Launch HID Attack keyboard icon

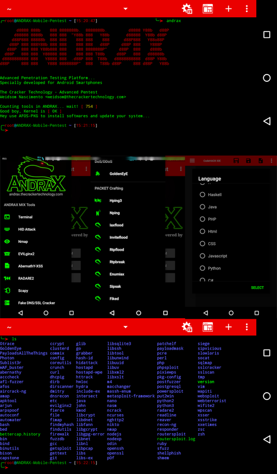(7, 229)
